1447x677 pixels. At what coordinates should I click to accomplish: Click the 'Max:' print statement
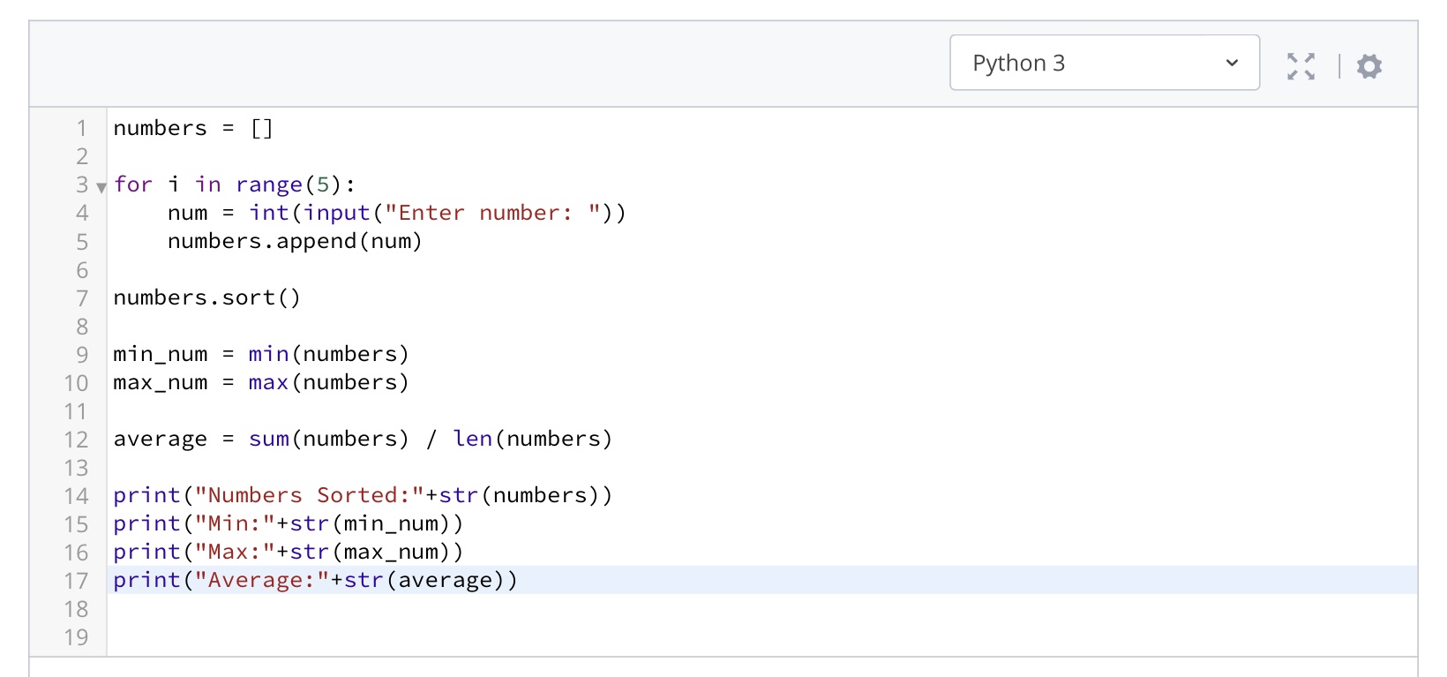coord(288,552)
